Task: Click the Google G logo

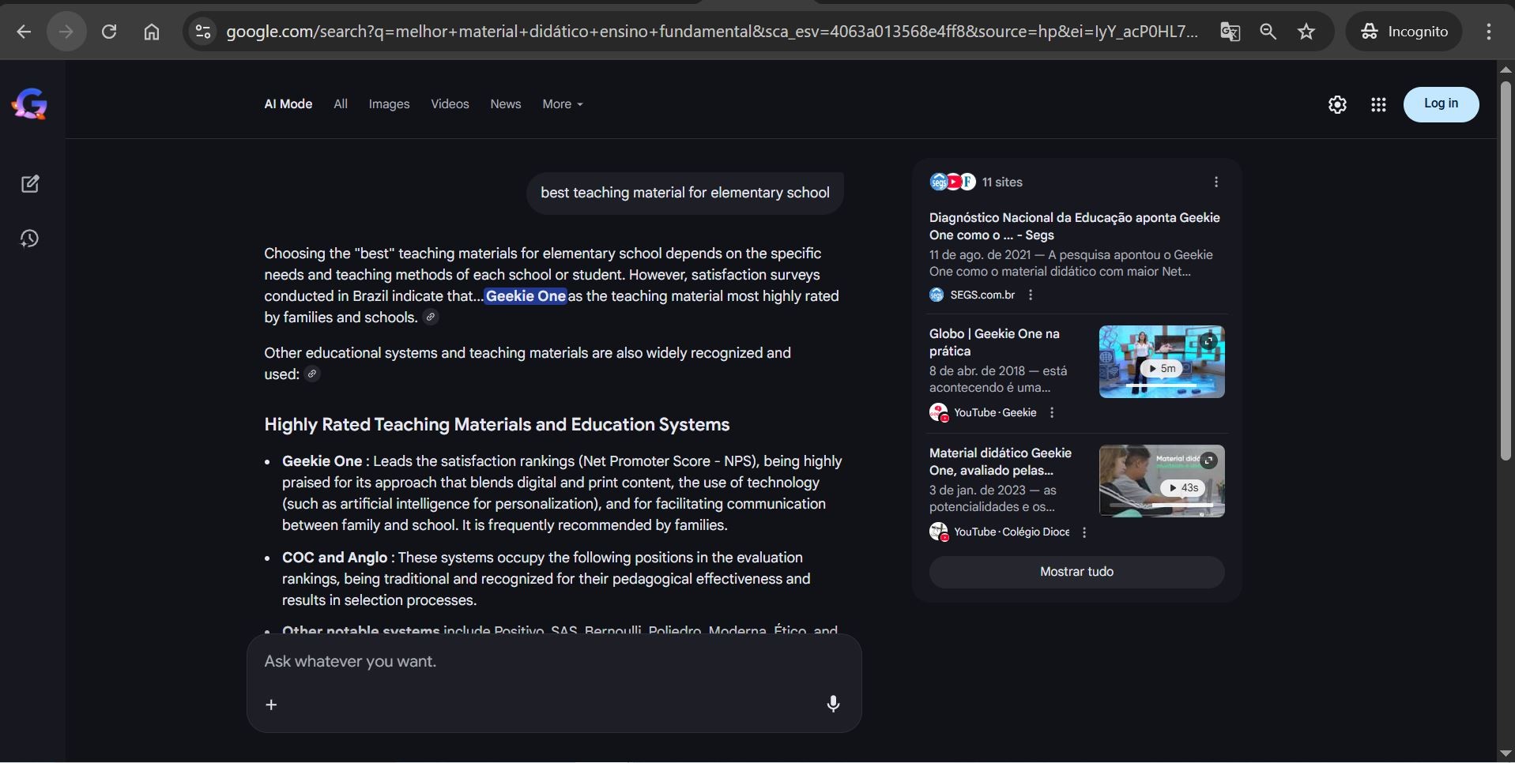Action: click(30, 104)
